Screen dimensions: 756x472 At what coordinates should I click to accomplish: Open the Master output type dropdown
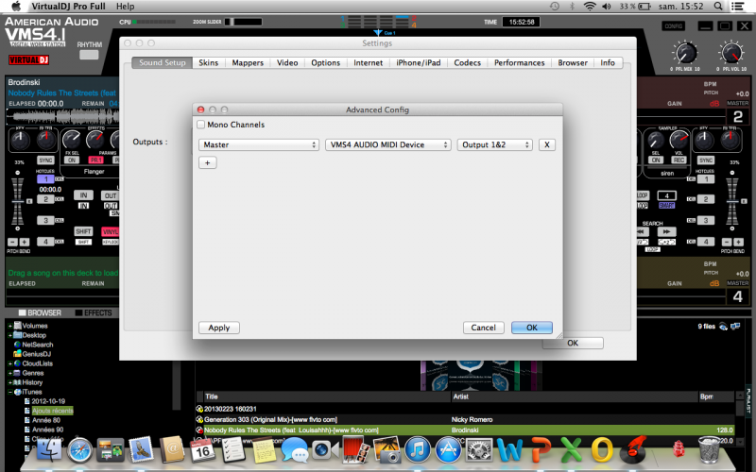(x=258, y=144)
